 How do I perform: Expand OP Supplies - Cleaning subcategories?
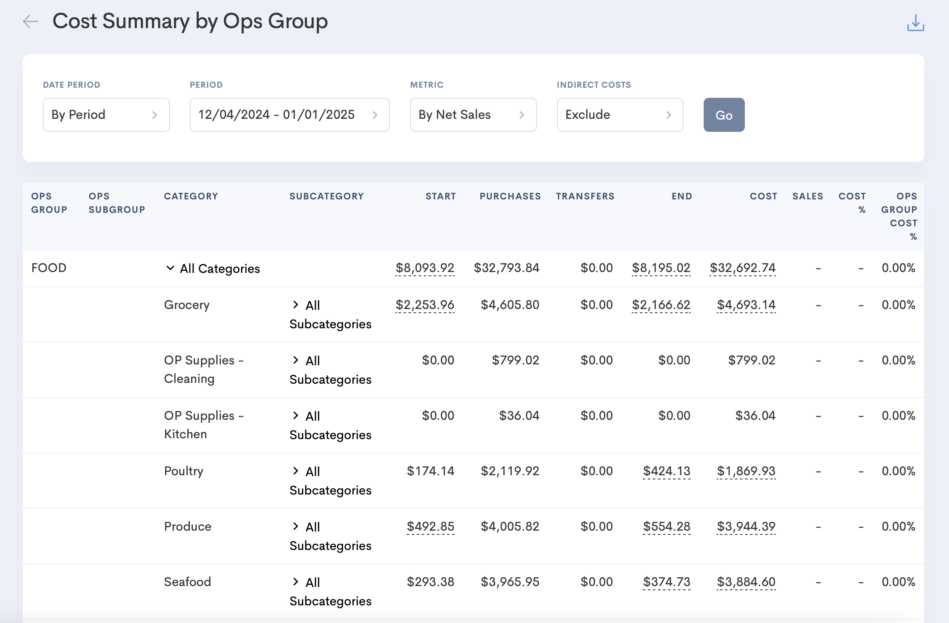tap(296, 360)
